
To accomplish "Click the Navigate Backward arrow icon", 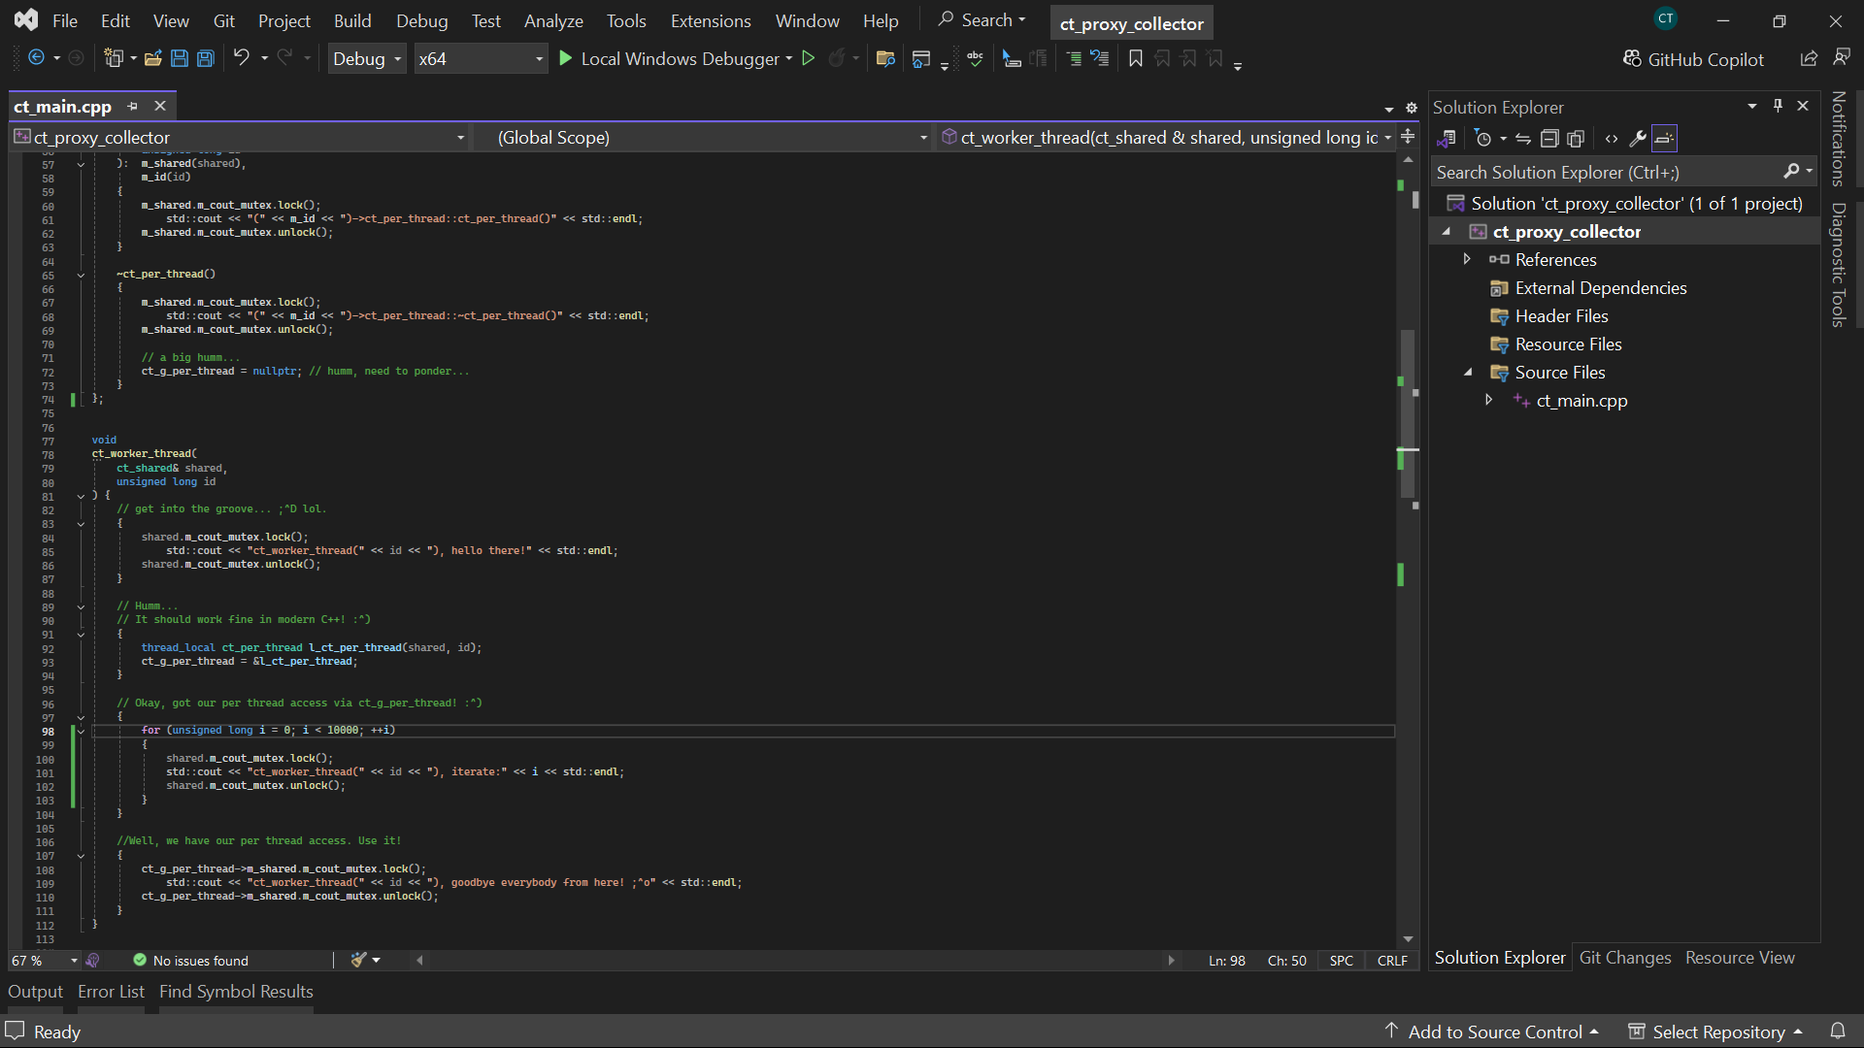I will click(36, 58).
